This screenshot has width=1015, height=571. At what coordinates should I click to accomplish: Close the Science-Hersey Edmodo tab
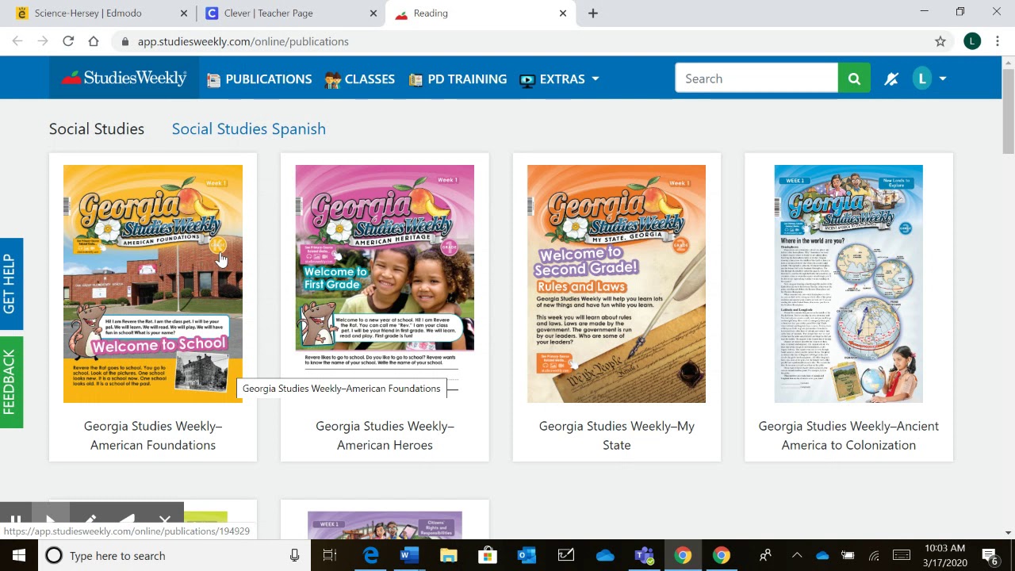click(x=184, y=13)
